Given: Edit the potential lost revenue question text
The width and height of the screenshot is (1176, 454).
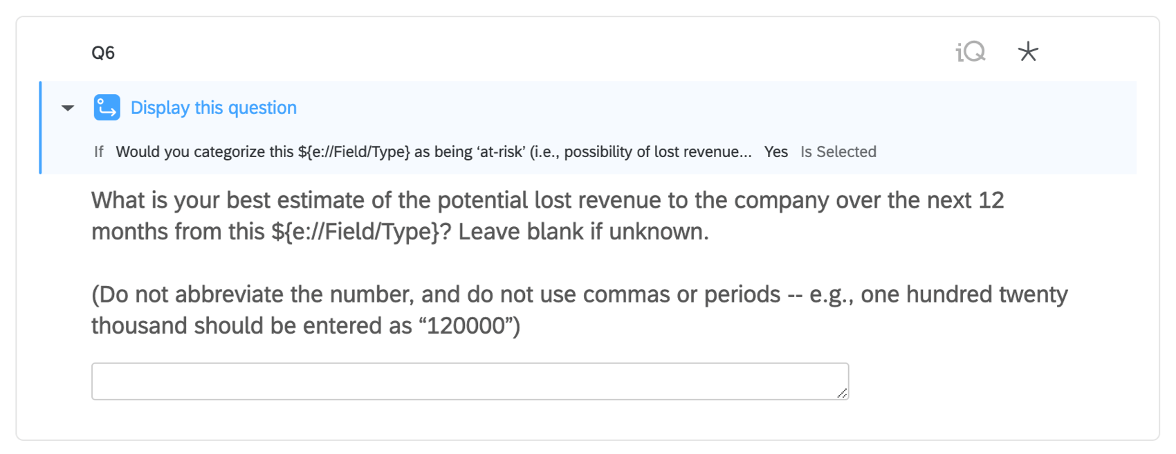Looking at the screenshot, I should (484, 216).
